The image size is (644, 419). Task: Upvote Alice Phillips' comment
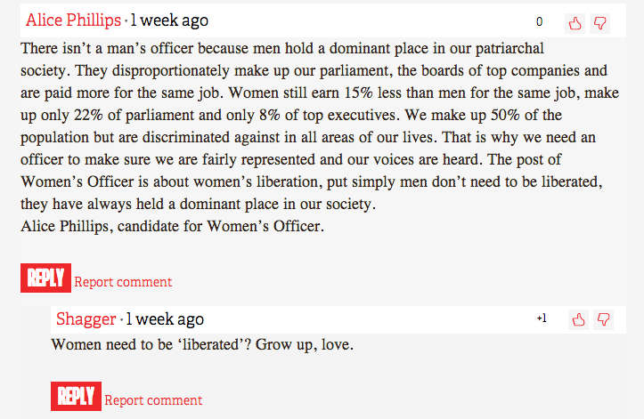point(575,23)
